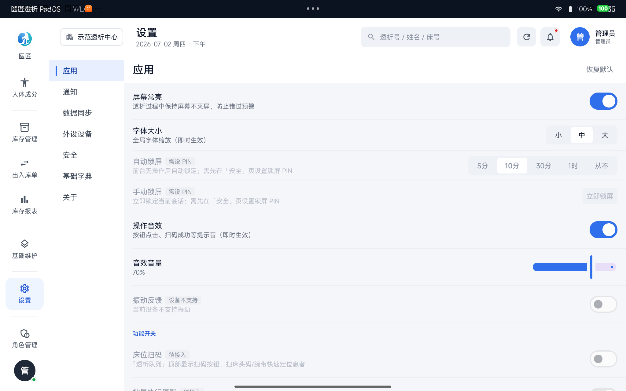Screen dimensions: 626x391
Task: Select the 设置 gear in the sidebar
Action: (x=25, y=294)
